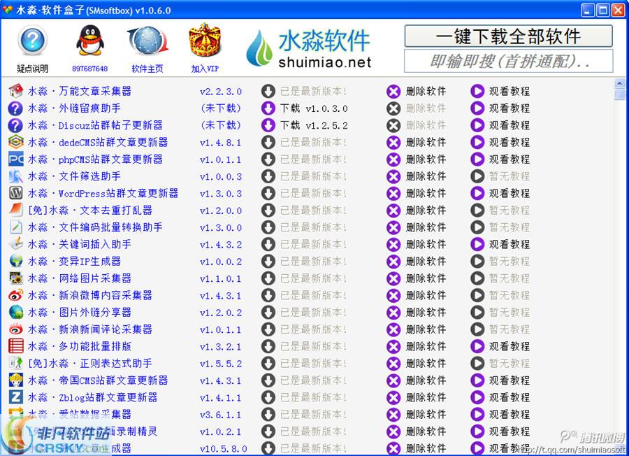
Task: Click the 下载 v1.2.5.2 link
Action: click(314, 125)
